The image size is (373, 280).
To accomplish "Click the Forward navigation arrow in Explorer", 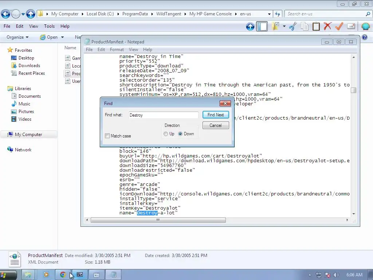I will (16, 14).
